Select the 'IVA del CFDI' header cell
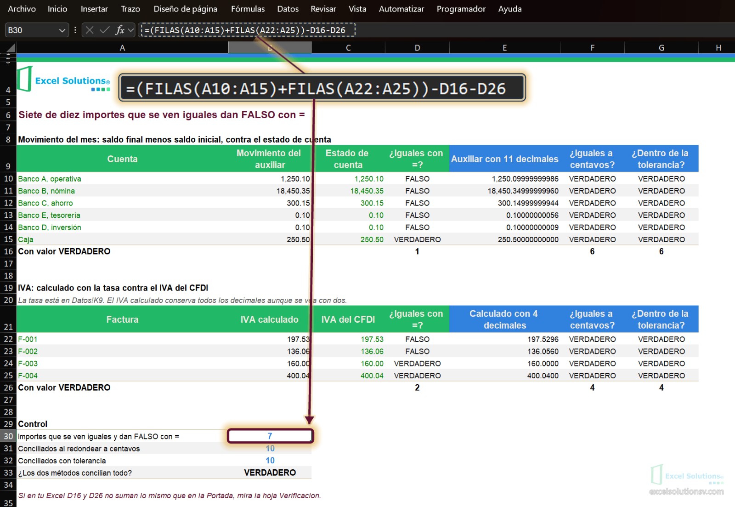 (x=348, y=319)
